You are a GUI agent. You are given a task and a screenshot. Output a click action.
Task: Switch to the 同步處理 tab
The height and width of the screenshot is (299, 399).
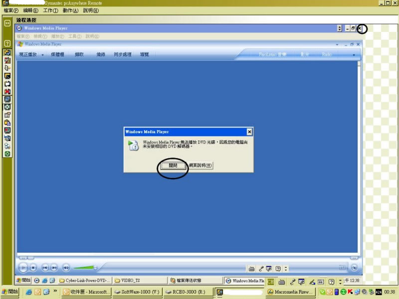tap(123, 54)
